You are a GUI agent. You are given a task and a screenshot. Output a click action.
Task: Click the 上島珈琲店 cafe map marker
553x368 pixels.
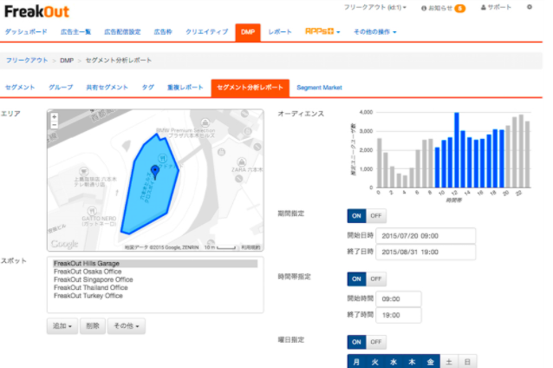coord(83,172)
